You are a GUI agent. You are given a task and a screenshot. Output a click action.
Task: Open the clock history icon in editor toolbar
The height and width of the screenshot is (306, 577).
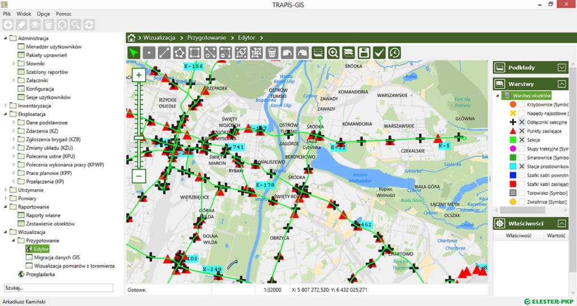[x=394, y=53]
